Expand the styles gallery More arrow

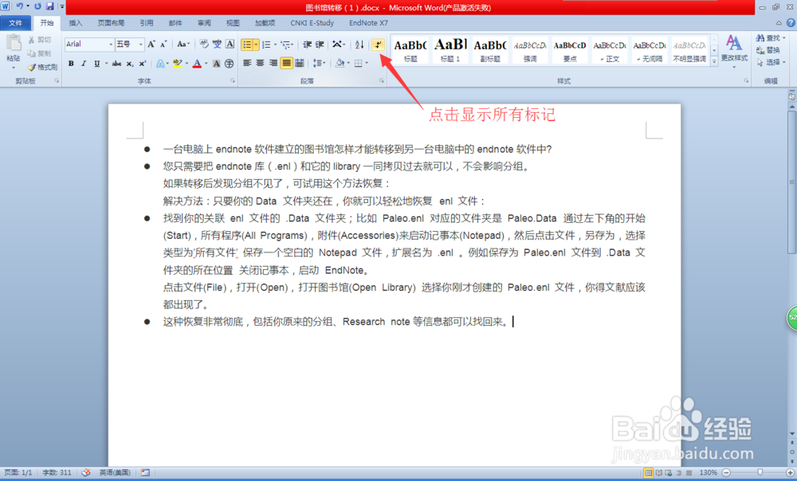tap(714, 61)
